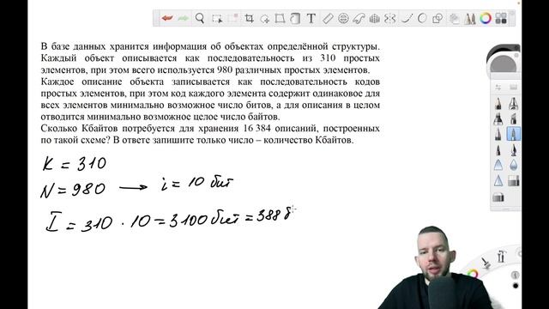Screen dimensions: 549x309
Task: Select the Zoom magnifier tool
Action: point(200,18)
